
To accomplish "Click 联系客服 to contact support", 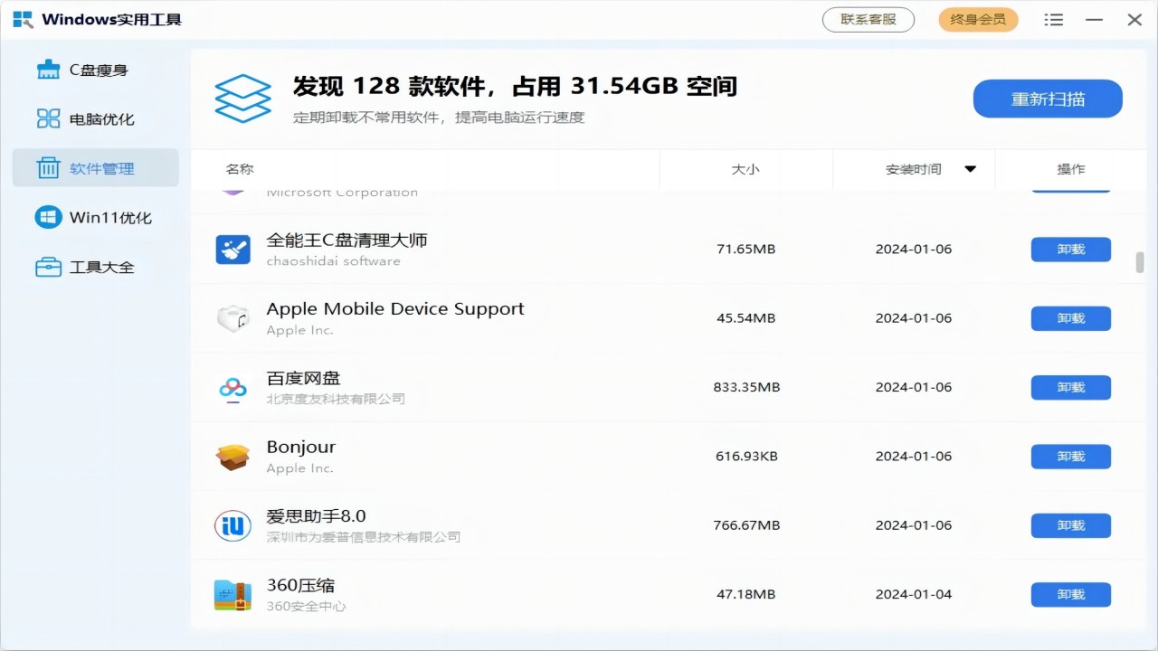I will (x=868, y=19).
